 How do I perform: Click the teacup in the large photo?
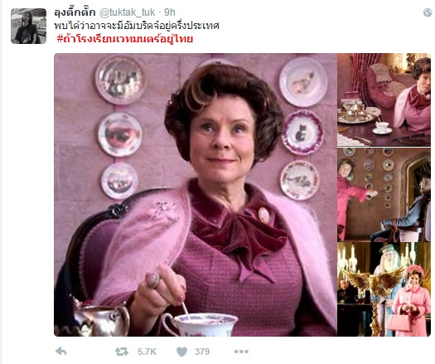pos(201,324)
